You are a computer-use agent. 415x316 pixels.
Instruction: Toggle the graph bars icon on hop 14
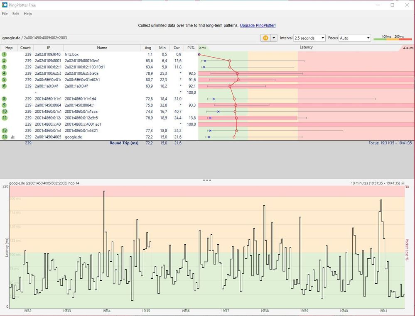pyautogui.click(x=12, y=137)
